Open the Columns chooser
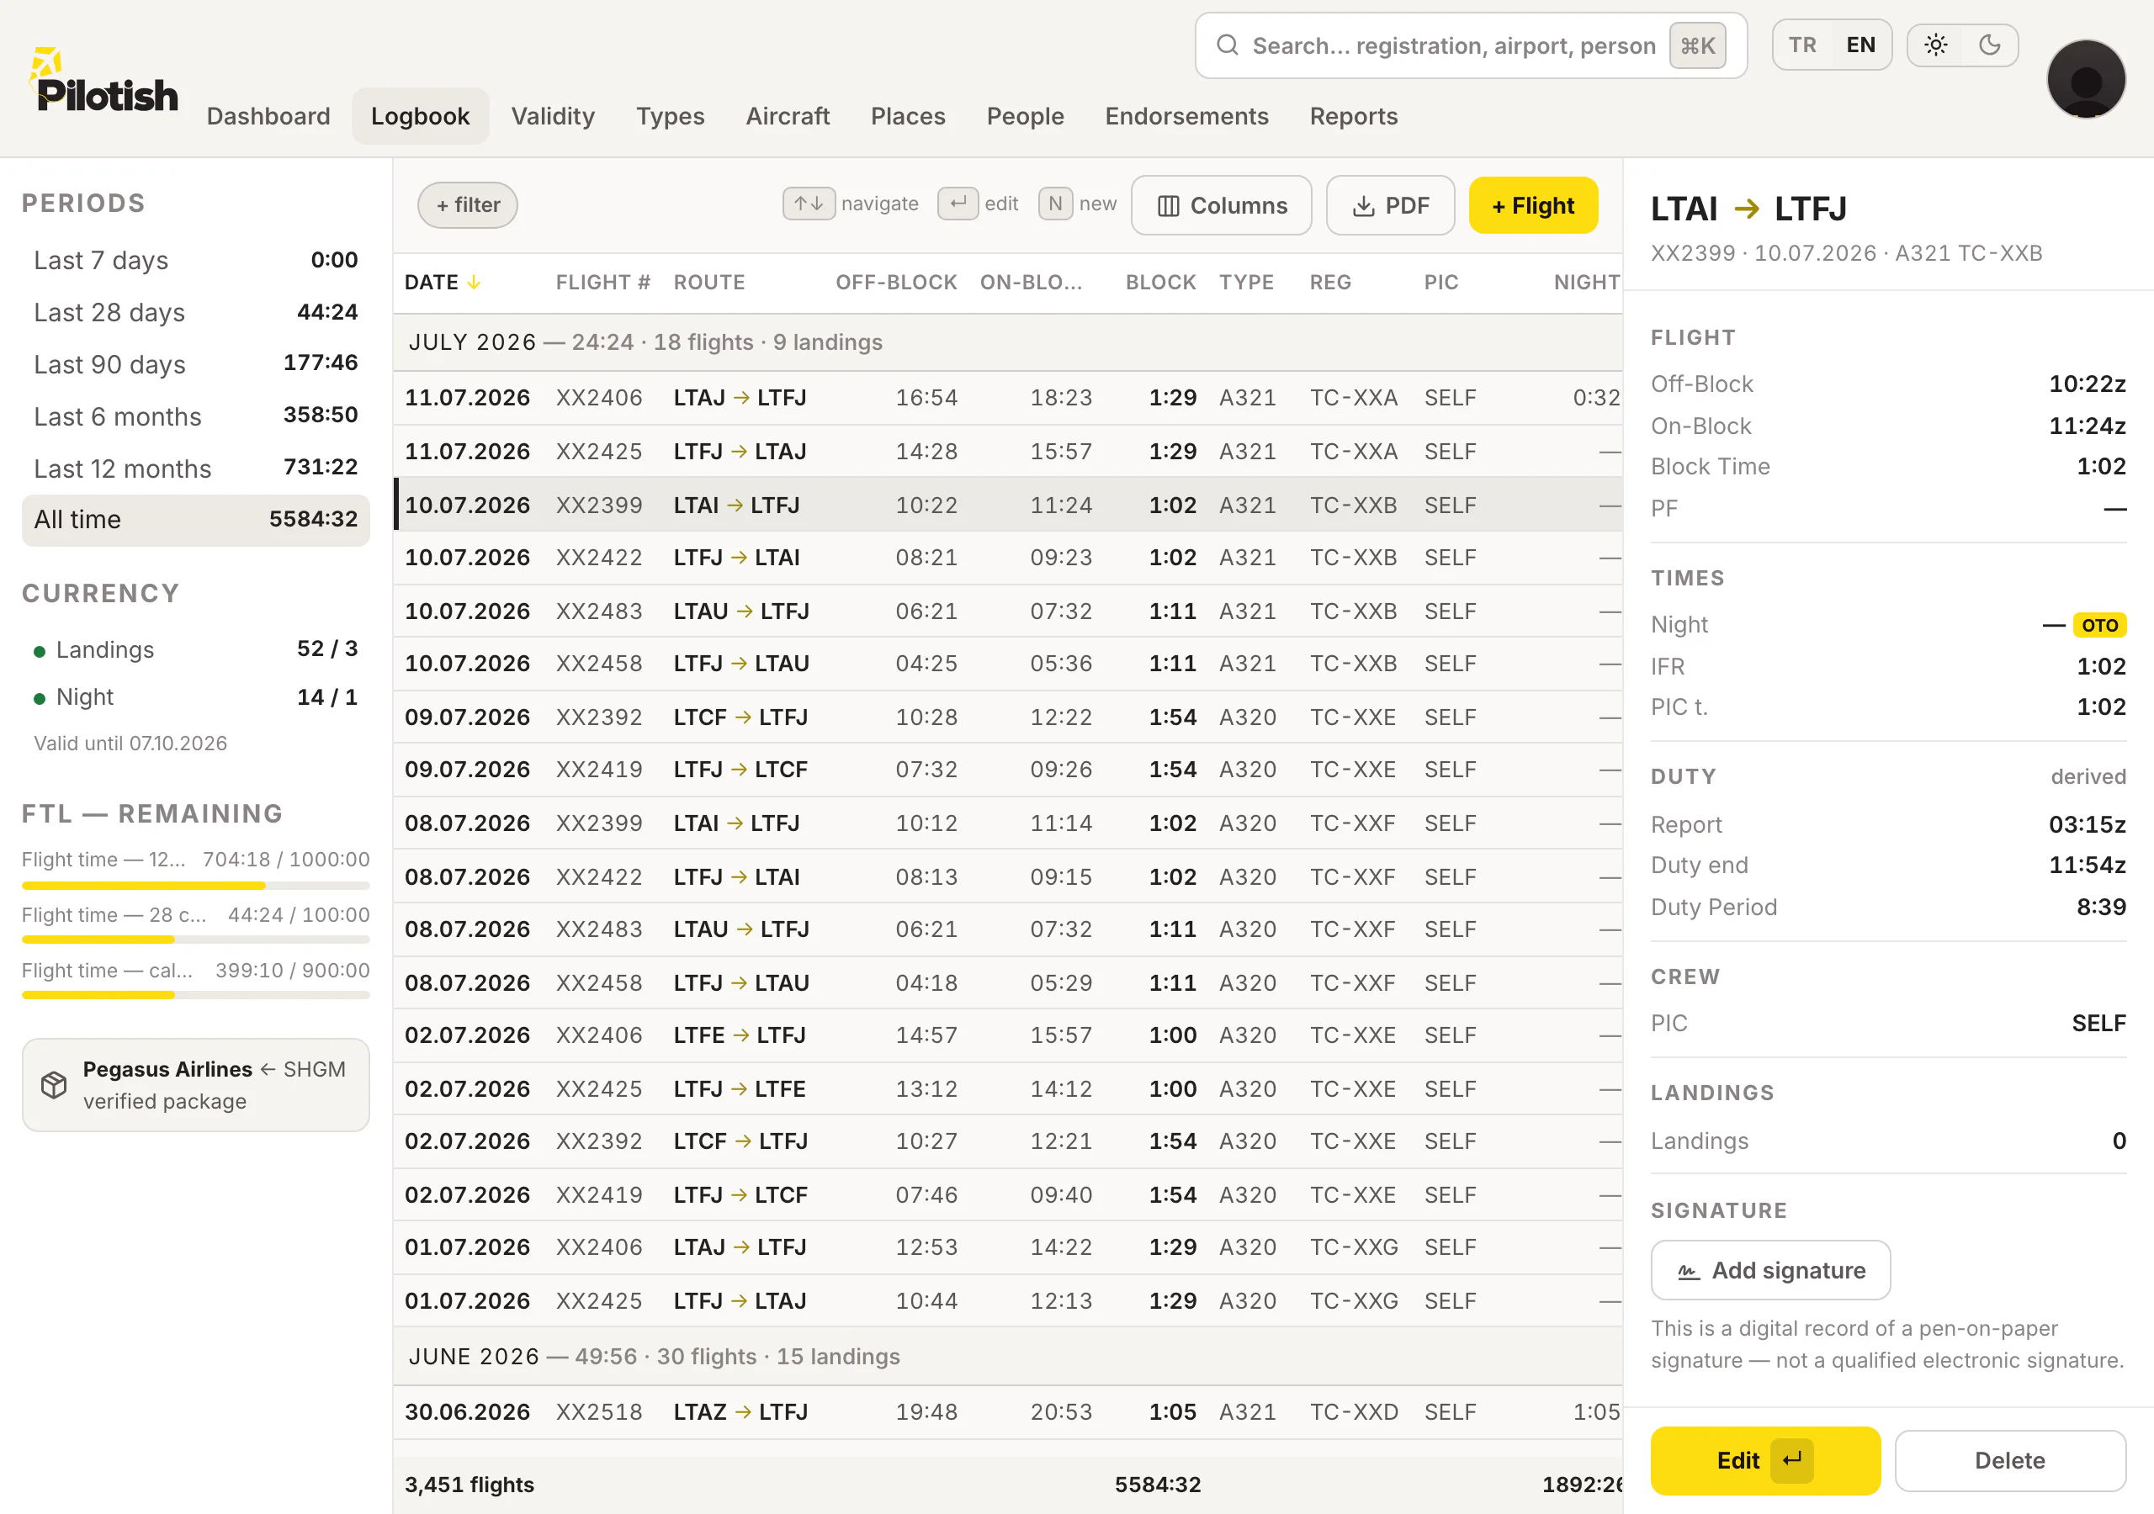This screenshot has height=1514, width=2154. coord(1221,205)
